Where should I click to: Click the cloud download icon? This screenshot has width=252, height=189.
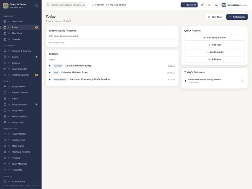(x=216, y=5)
